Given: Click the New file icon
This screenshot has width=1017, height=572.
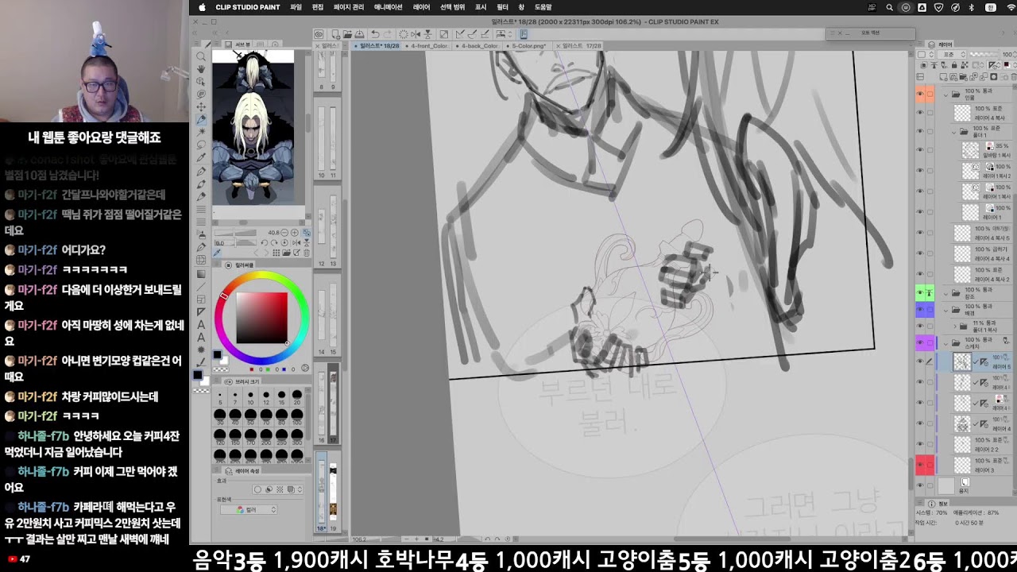Looking at the screenshot, I should pos(336,34).
